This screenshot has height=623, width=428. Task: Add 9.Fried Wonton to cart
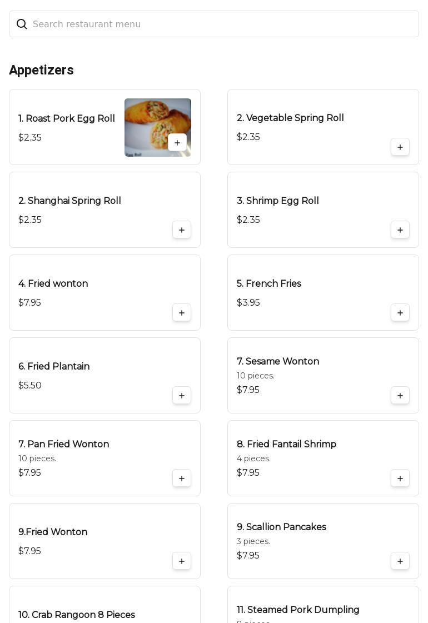[x=182, y=561]
